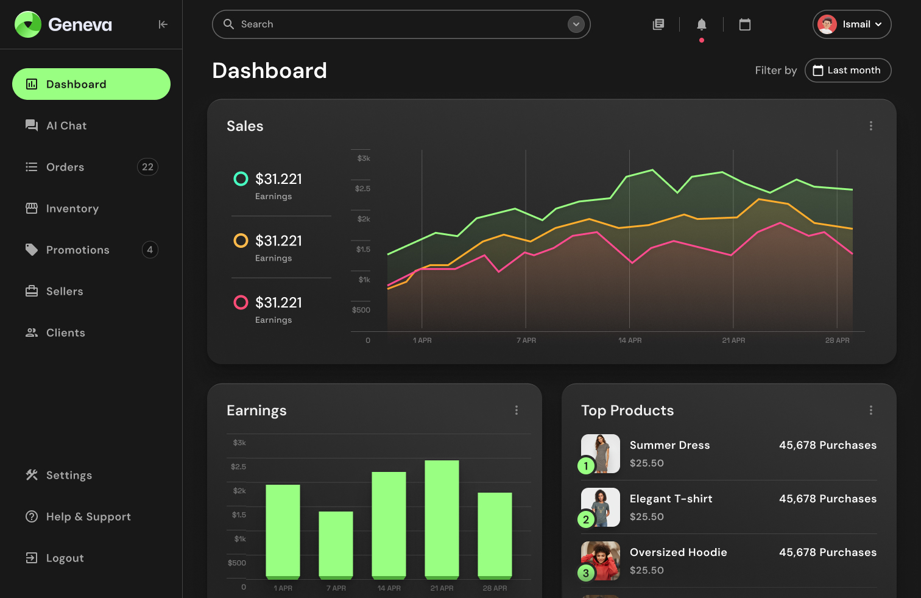Open the copy/documents icon near notifications
This screenshot has width=921, height=598.
click(658, 24)
